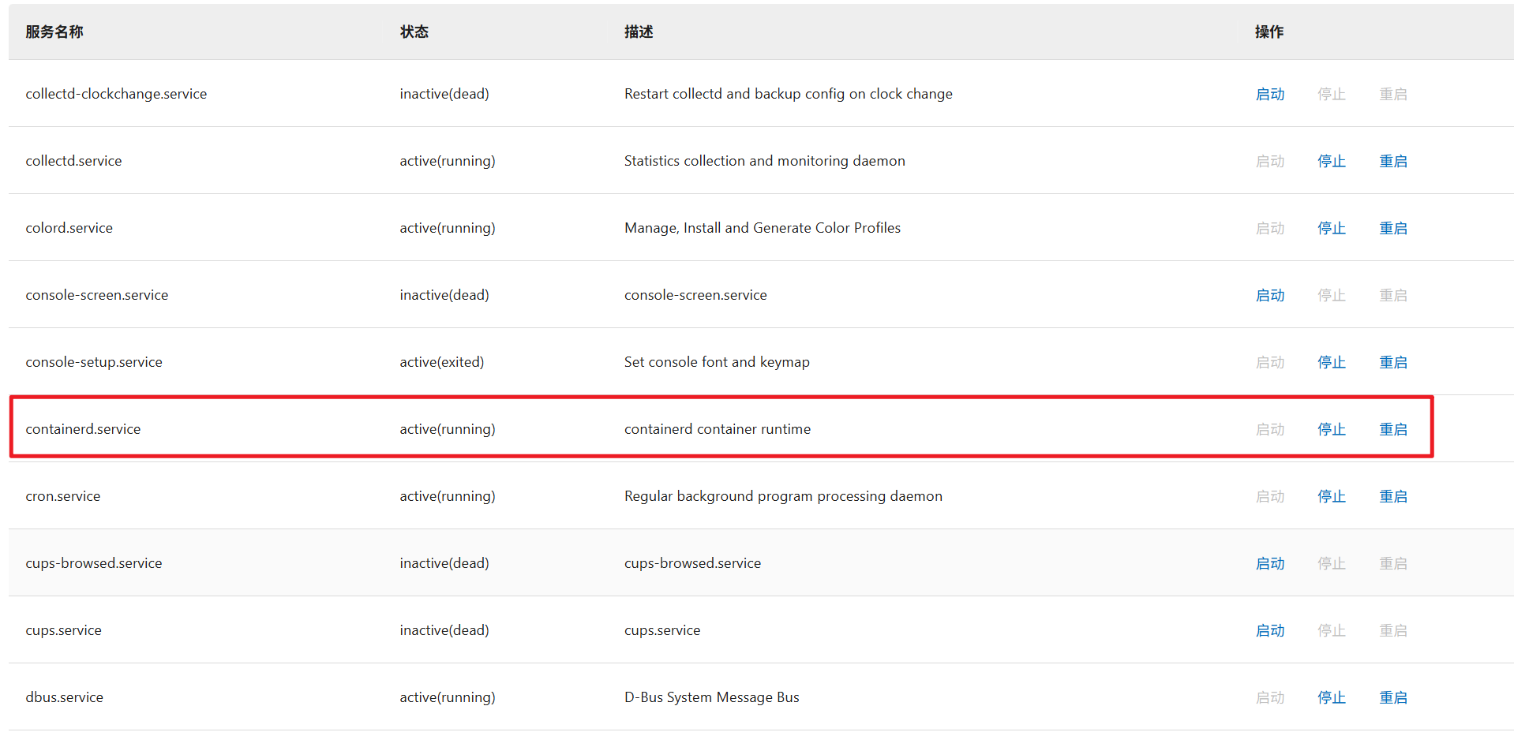Click the cron.service service name

click(x=63, y=496)
